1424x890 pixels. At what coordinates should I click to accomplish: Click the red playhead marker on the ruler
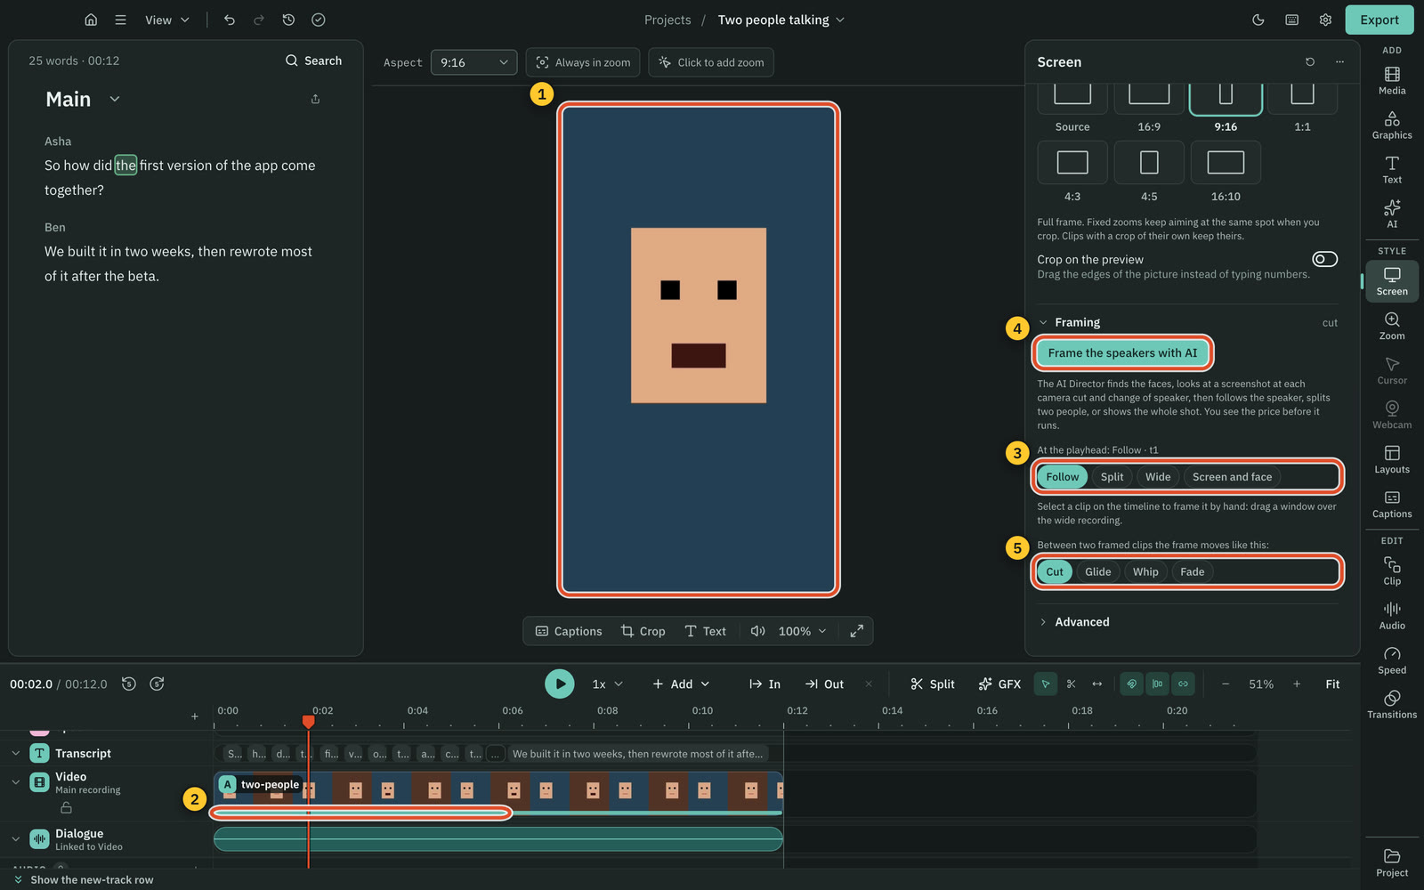pyautogui.click(x=309, y=721)
